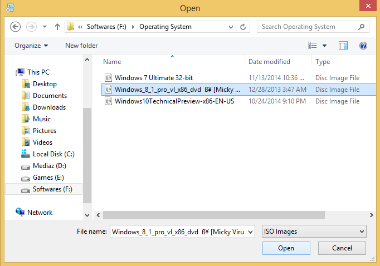Click the Windows_8_1_pro disc image icon

108,89
